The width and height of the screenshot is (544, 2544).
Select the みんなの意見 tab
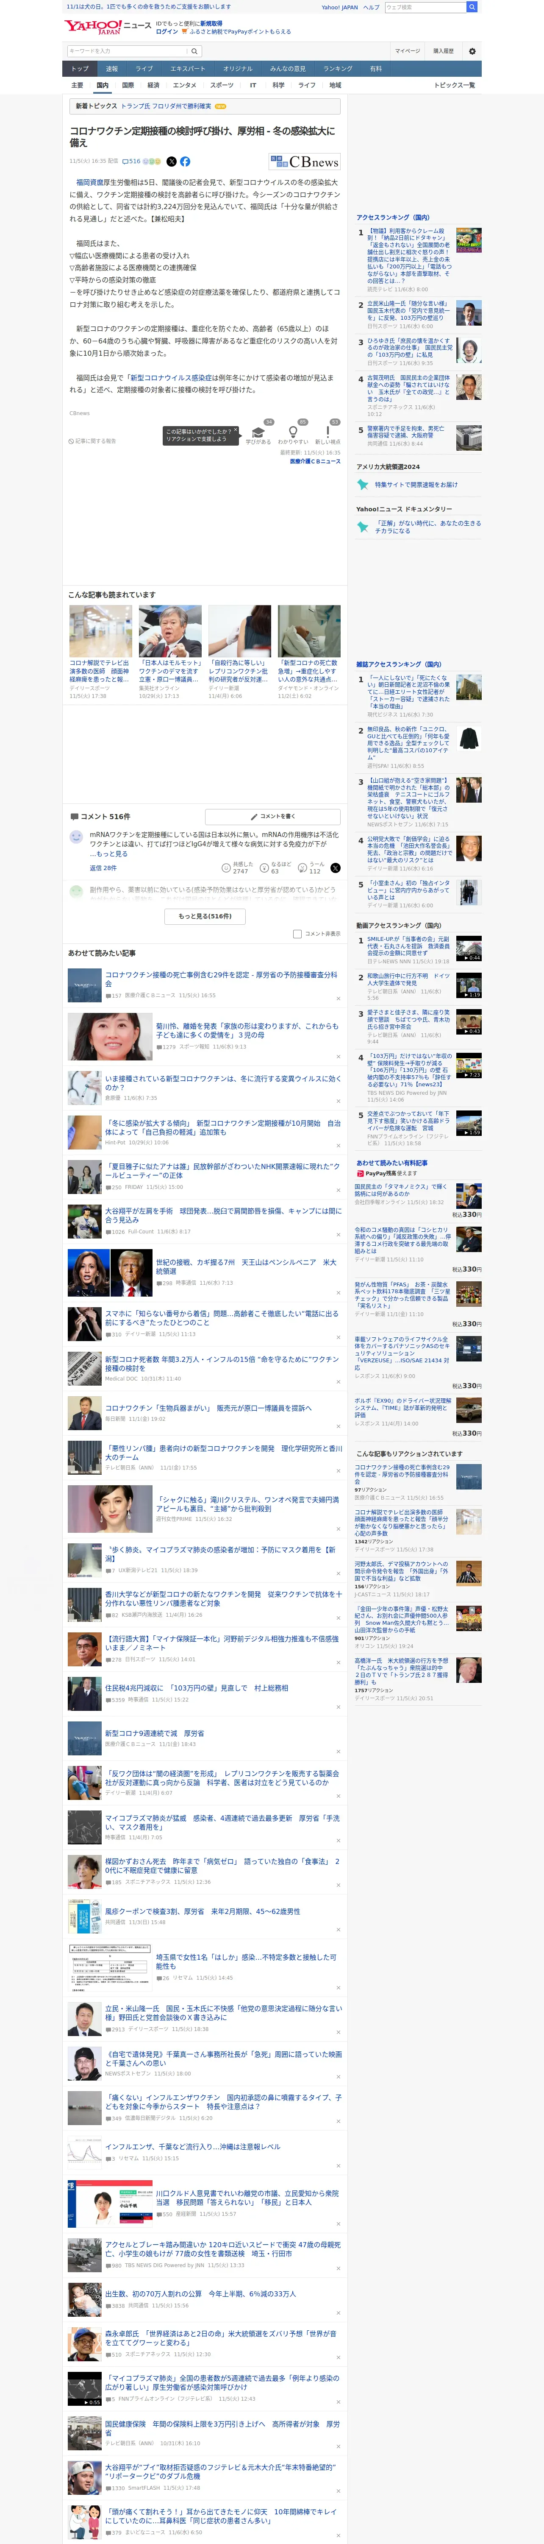click(x=287, y=69)
